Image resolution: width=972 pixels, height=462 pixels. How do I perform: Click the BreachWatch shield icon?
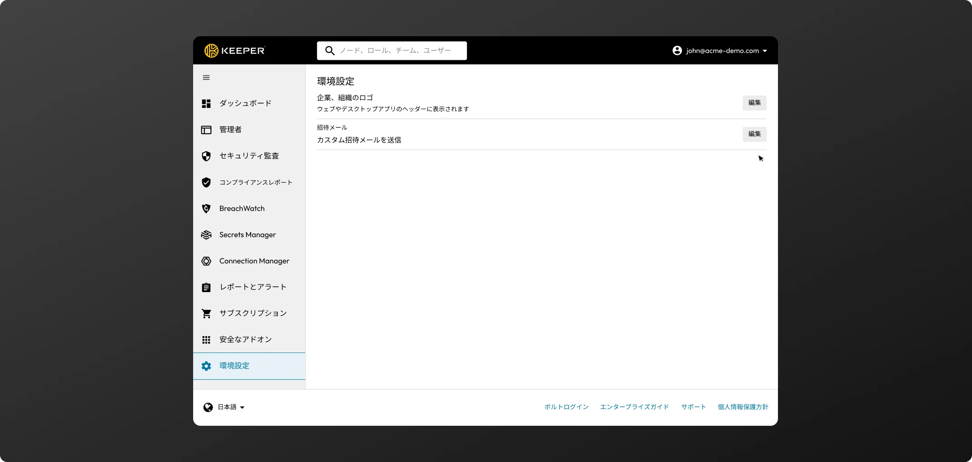[x=206, y=209]
